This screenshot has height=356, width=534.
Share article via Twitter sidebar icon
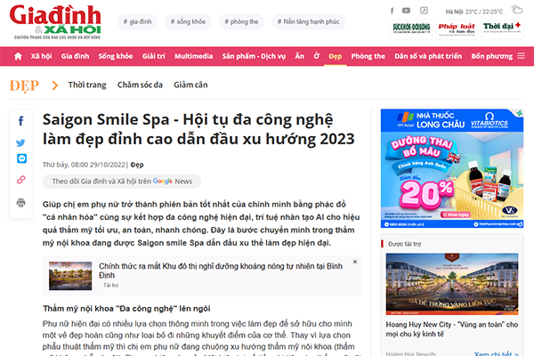tap(20, 142)
